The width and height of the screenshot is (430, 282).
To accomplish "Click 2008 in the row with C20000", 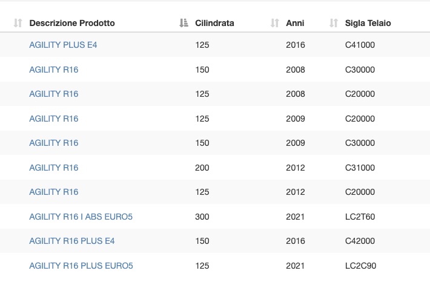I will (296, 94).
